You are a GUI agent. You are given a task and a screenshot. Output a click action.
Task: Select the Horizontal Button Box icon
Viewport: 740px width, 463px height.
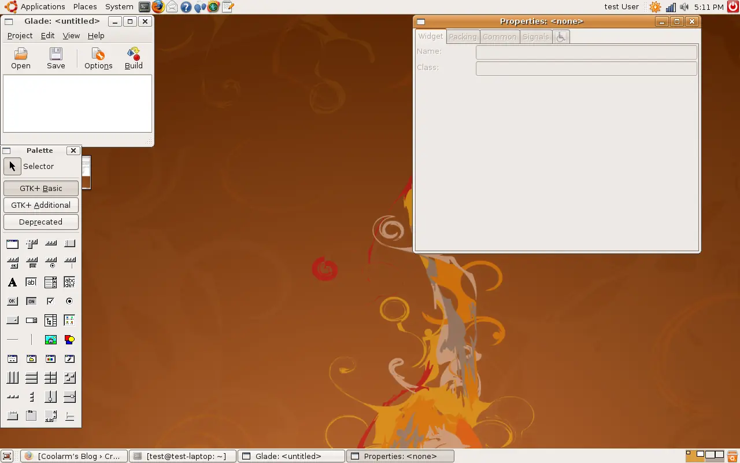[12, 397]
